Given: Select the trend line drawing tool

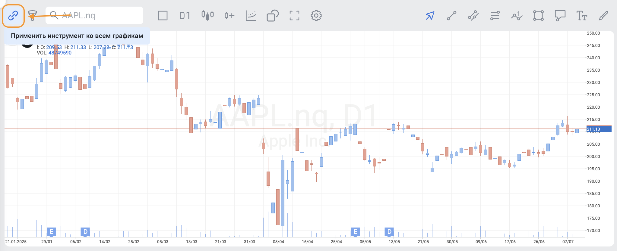Looking at the screenshot, I should (x=451, y=15).
